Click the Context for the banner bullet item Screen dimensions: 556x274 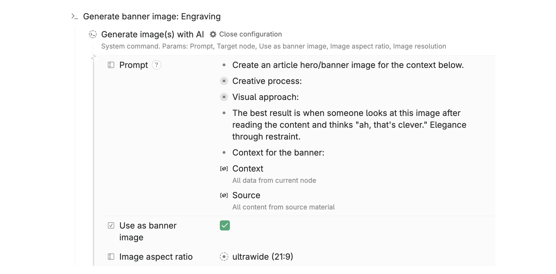pos(278,153)
